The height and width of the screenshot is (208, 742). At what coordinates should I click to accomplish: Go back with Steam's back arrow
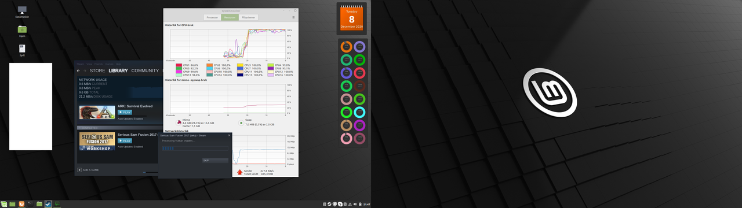click(78, 70)
